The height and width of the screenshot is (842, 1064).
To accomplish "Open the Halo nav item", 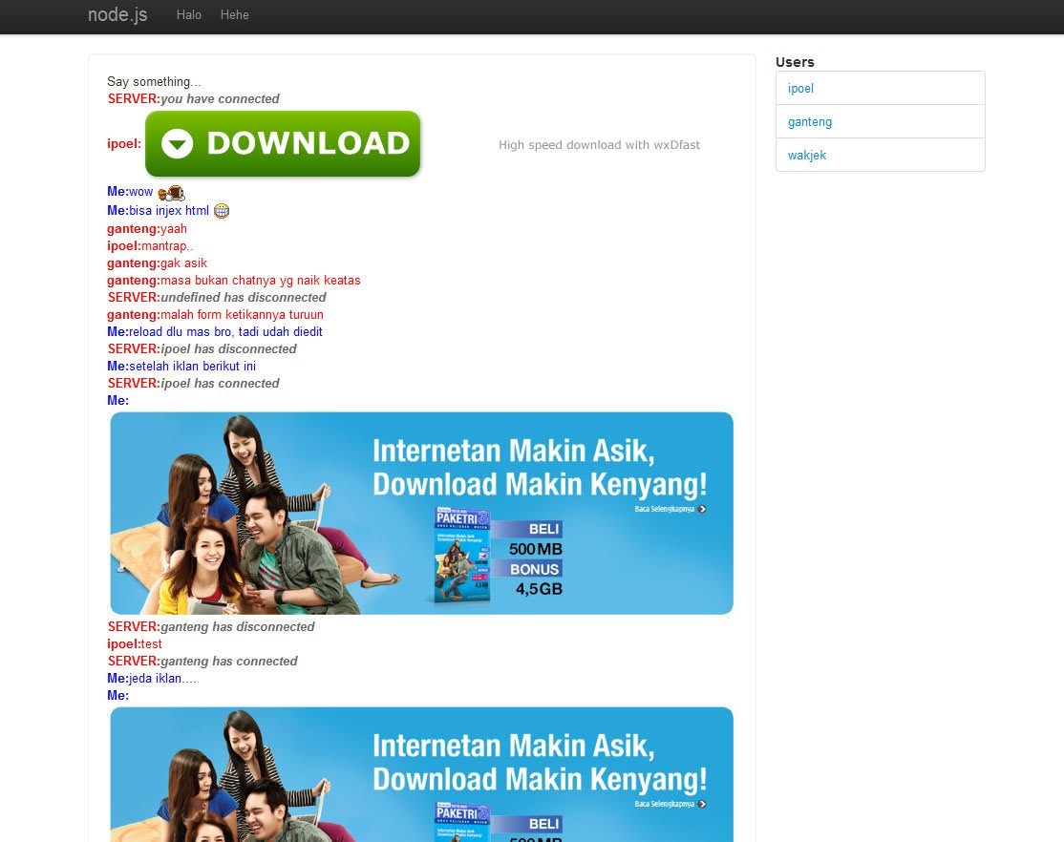I will click(189, 15).
